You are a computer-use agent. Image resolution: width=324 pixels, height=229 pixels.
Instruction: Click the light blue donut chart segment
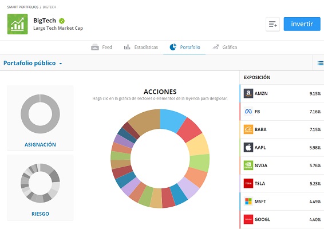[171, 120]
